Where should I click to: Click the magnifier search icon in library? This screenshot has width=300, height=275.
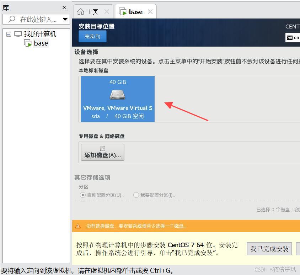[12, 19]
